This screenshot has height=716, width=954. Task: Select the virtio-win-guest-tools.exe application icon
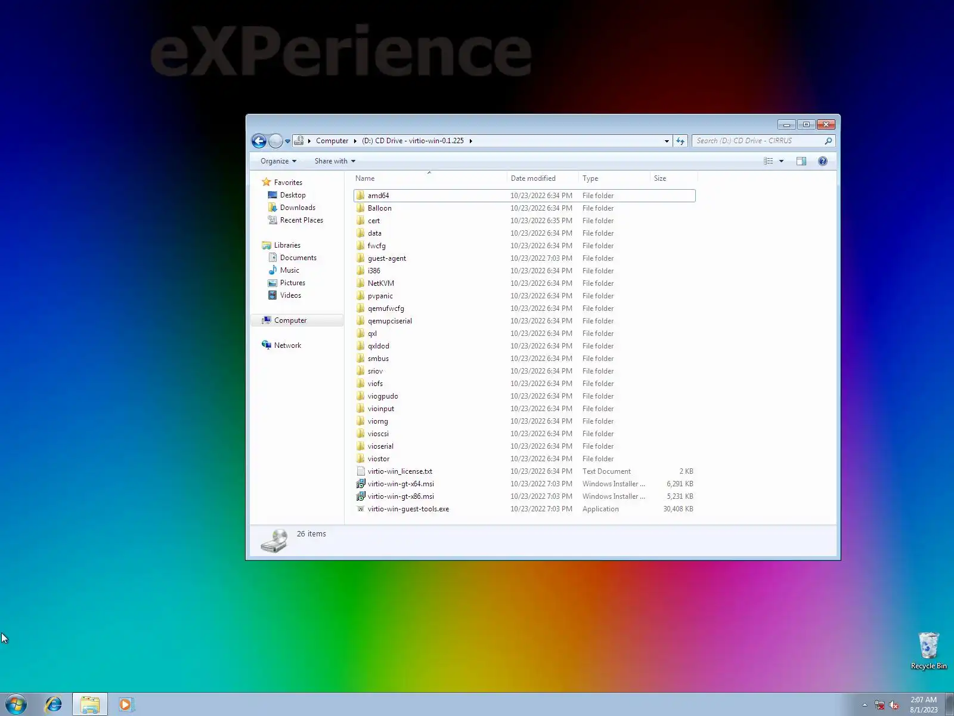click(x=360, y=509)
